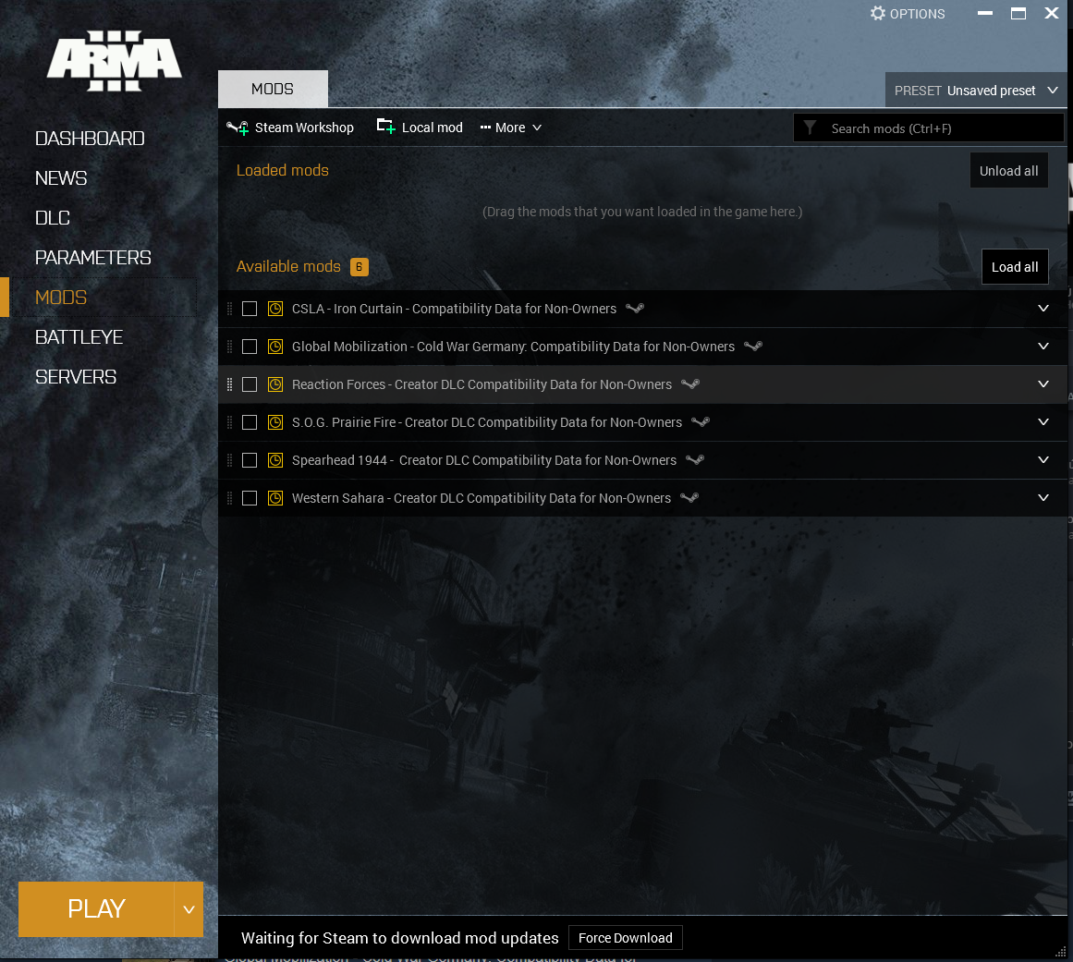Click the Local mod folder icon

(x=385, y=127)
